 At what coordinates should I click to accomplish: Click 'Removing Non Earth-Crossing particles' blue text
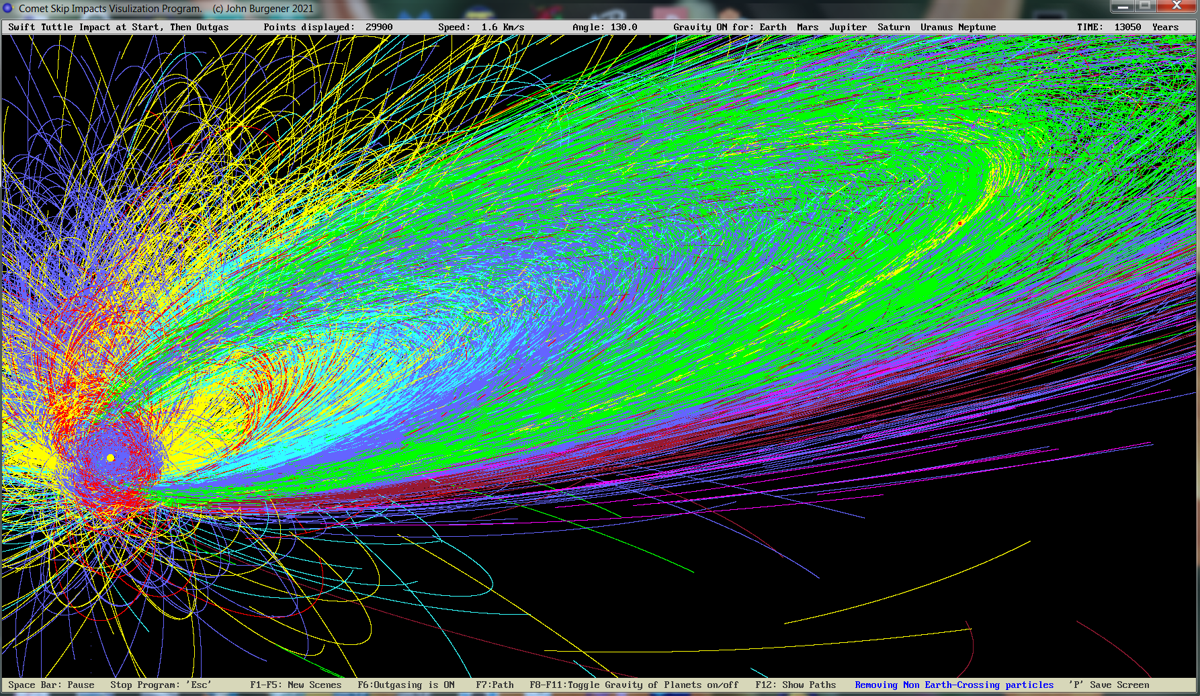954,685
